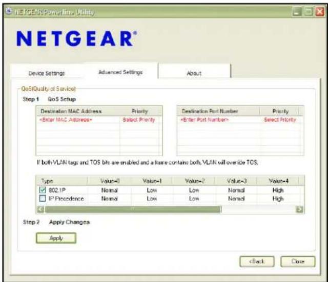This screenshot has height=282, width=328.
Task: Maximize the Powerline Utility window
Action: click(x=309, y=11)
